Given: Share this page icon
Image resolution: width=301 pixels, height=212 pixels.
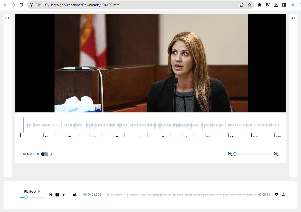Looking at the screenshot, I should [x=241, y=5].
